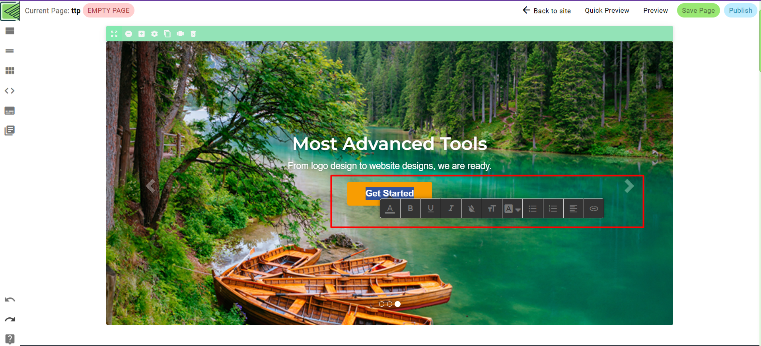761x346 pixels.
Task: Add a row divider from sidebar
Action: coord(10,51)
